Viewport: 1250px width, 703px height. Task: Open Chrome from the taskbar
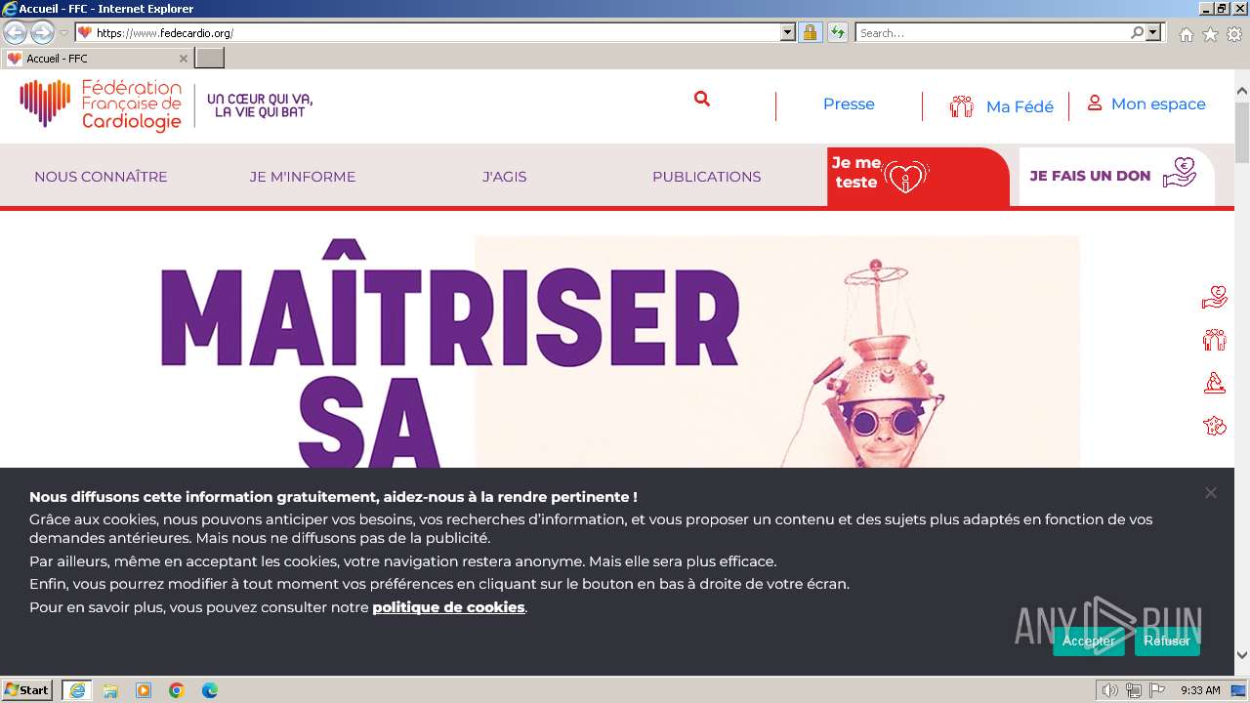pos(177,690)
